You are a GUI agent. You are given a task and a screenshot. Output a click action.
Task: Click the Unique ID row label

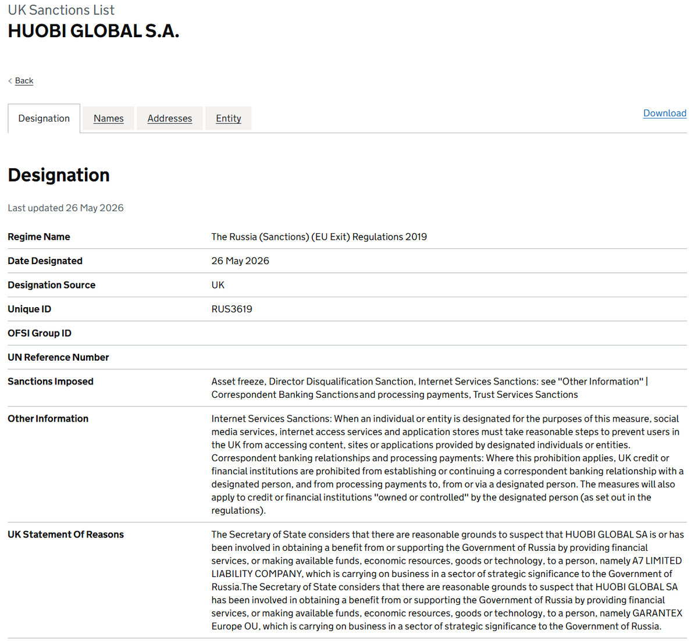click(30, 309)
